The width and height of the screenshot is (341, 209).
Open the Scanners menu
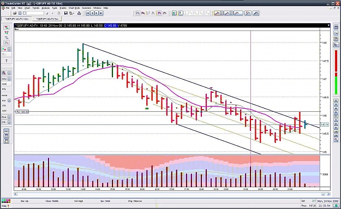pyautogui.click(x=87, y=8)
